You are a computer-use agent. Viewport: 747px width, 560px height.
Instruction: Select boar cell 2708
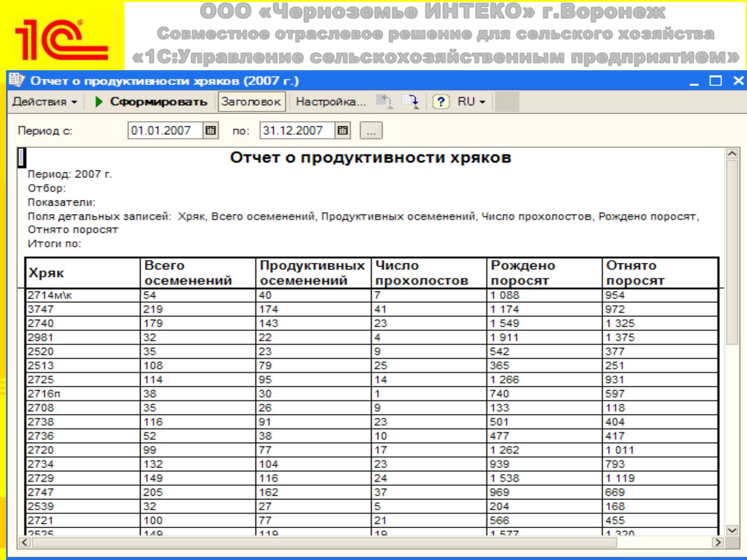83,408
